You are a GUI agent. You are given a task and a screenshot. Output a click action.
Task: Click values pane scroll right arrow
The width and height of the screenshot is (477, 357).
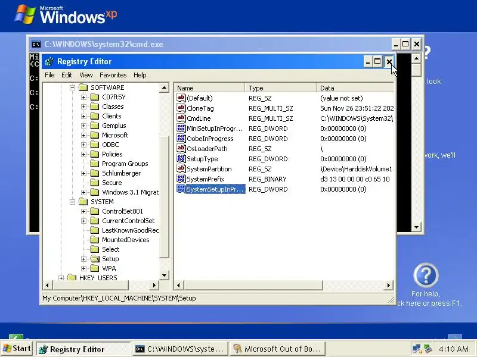coord(389,285)
